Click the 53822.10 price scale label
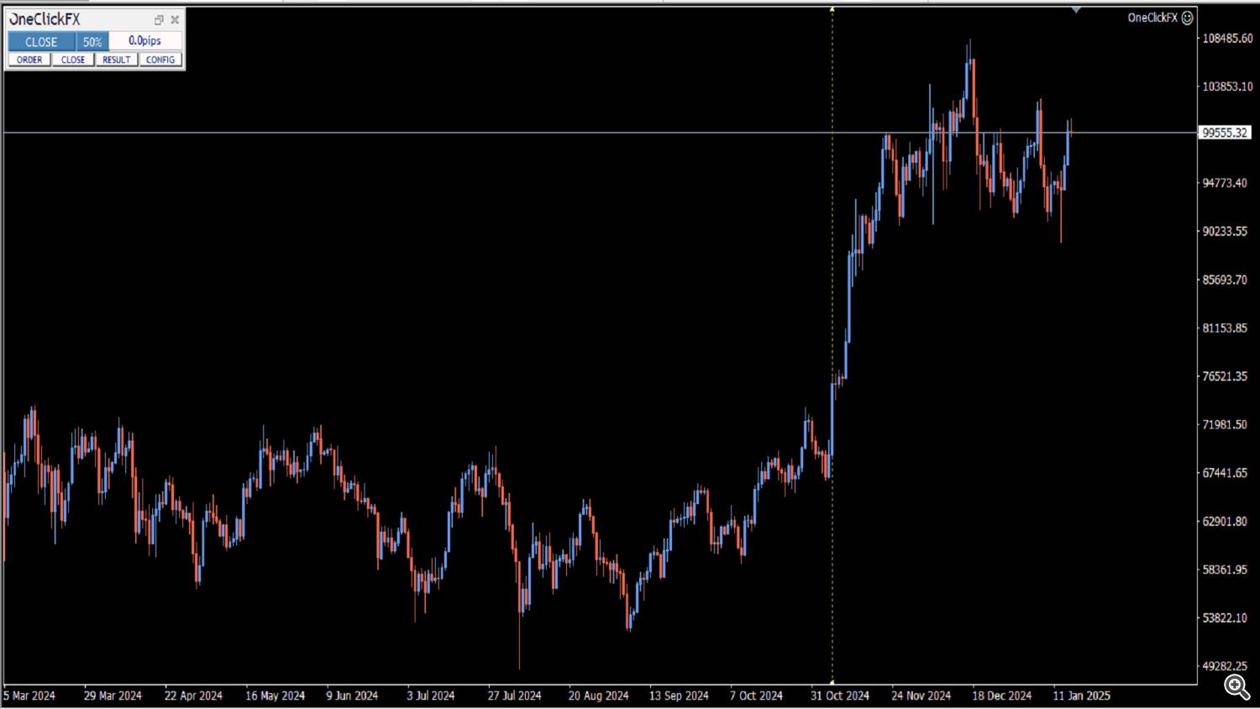1260x709 pixels. coord(1225,617)
